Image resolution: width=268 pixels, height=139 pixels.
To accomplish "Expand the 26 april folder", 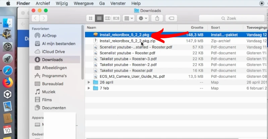I will click(89, 82).
